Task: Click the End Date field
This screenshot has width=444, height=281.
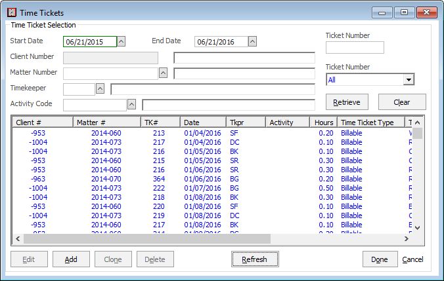Action: coord(221,42)
